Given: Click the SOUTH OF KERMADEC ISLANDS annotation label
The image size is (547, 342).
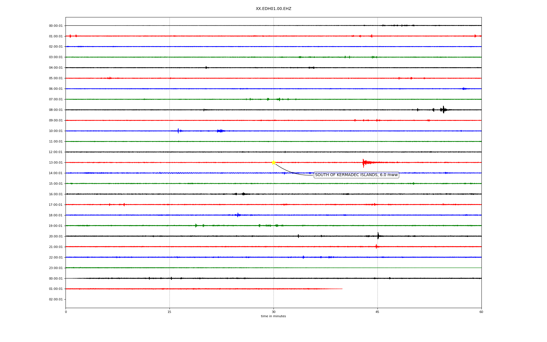Looking at the screenshot, I should coord(356,175).
